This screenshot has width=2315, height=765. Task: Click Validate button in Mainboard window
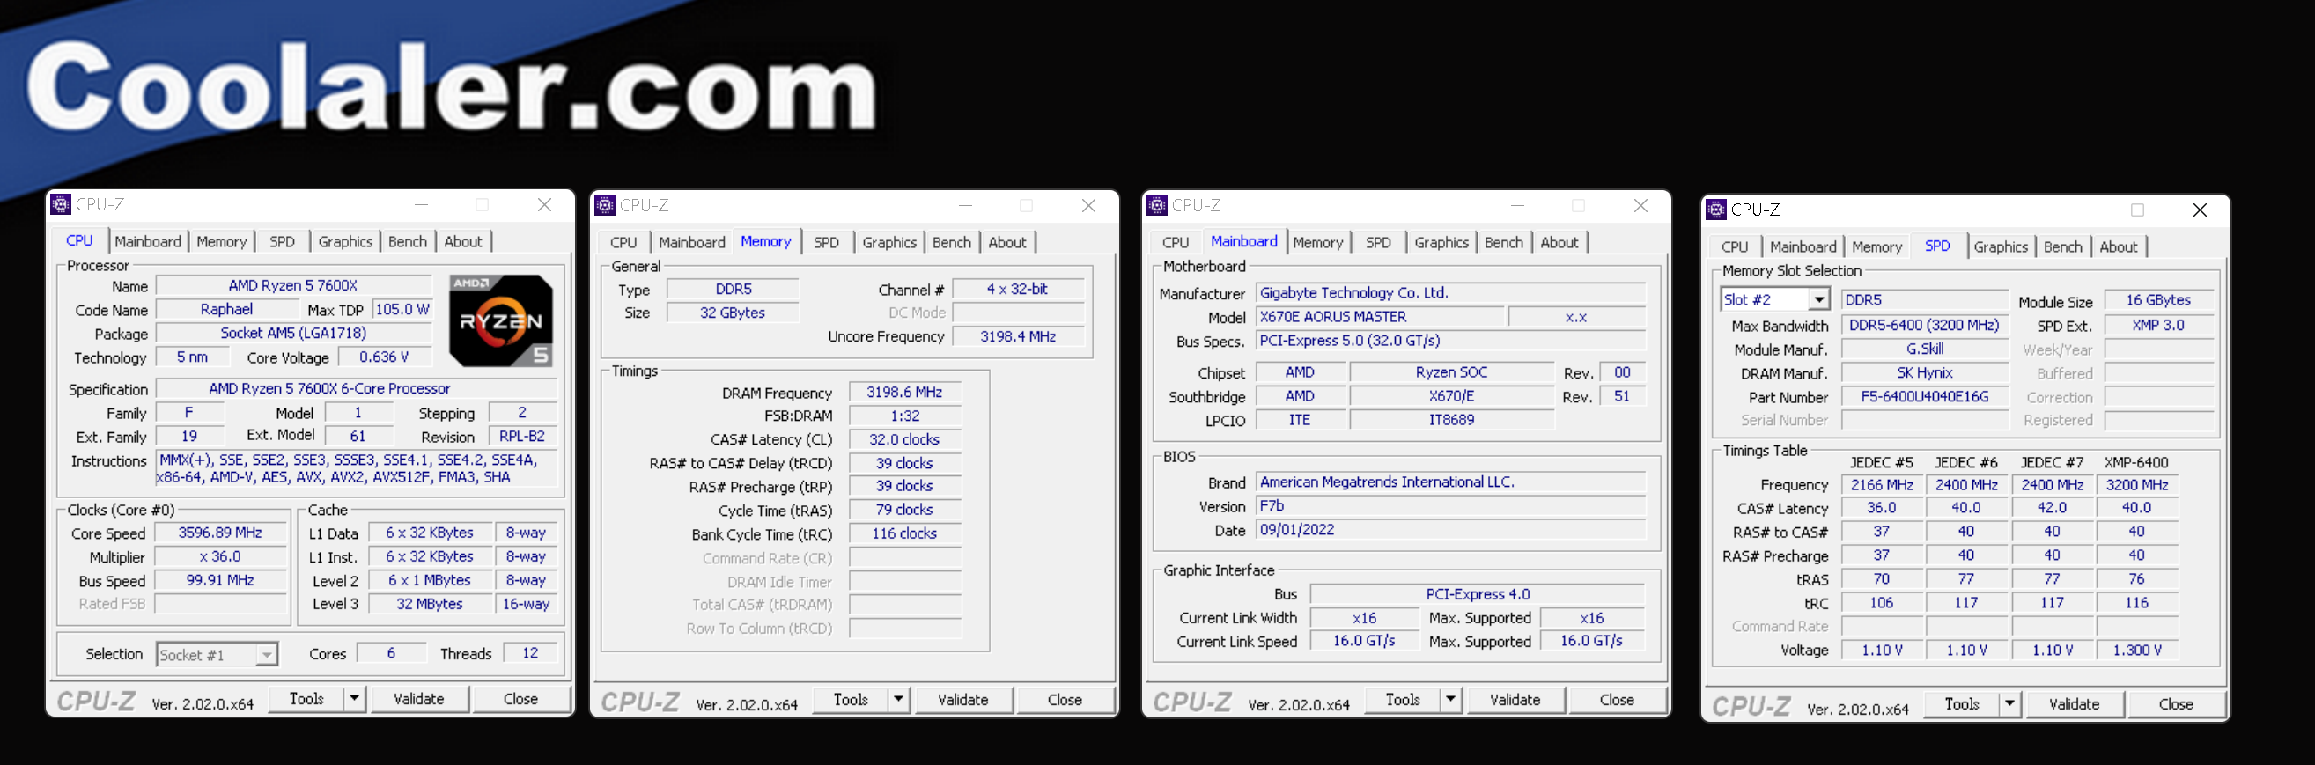(1515, 699)
